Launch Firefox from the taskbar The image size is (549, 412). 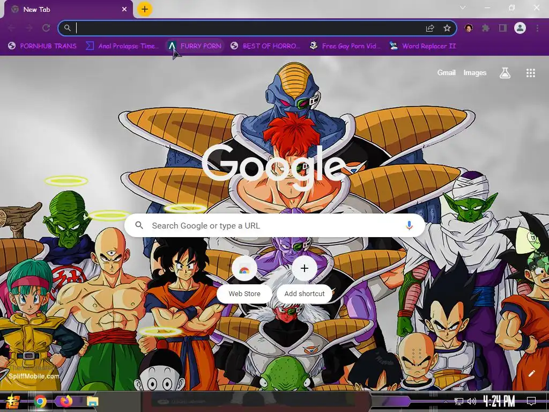pyautogui.click(x=66, y=401)
